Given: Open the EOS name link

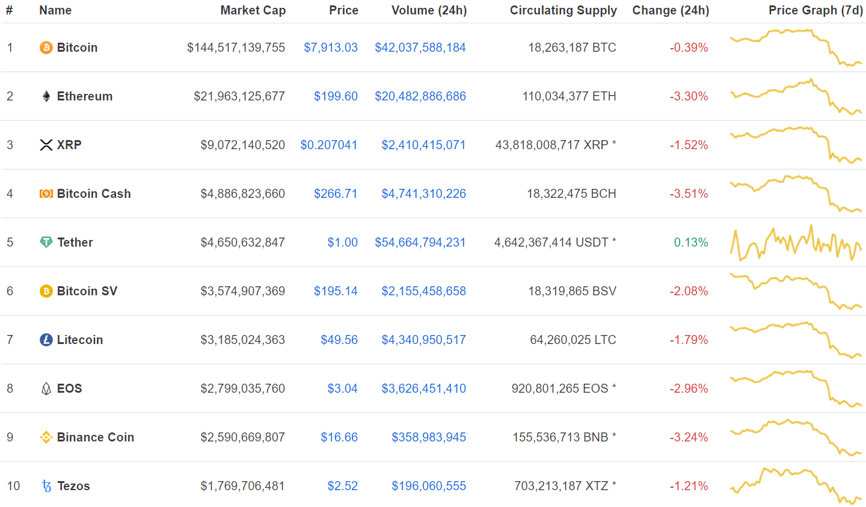Looking at the screenshot, I should point(70,389).
